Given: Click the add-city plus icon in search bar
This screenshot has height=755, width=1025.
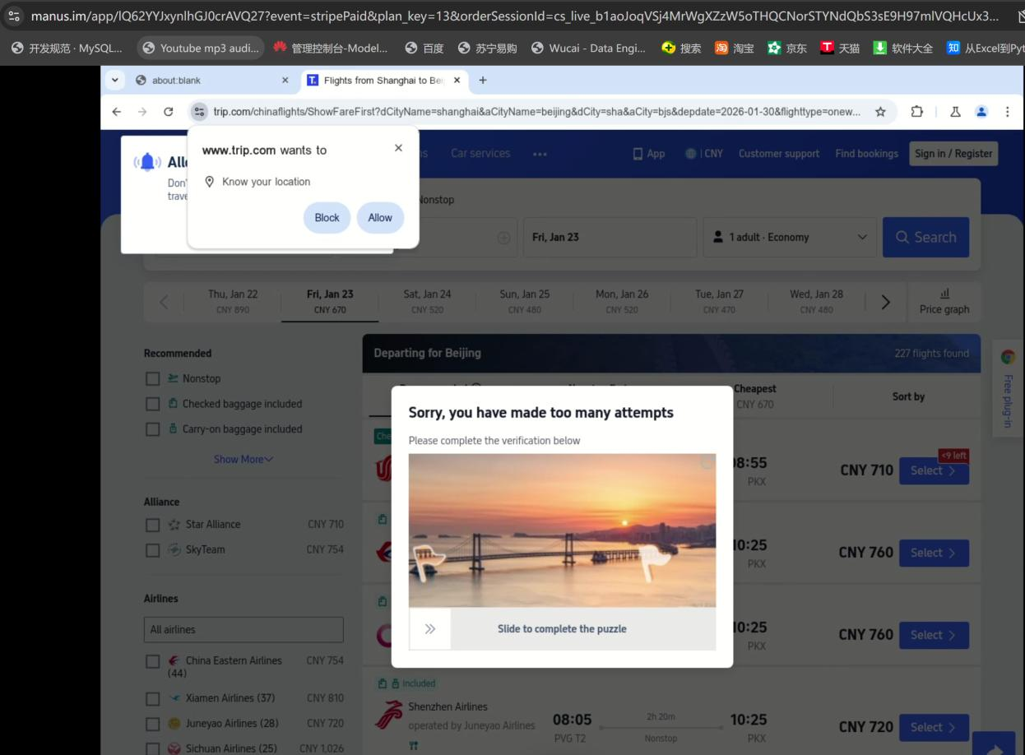Looking at the screenshot, I should [x=503, y=238].
